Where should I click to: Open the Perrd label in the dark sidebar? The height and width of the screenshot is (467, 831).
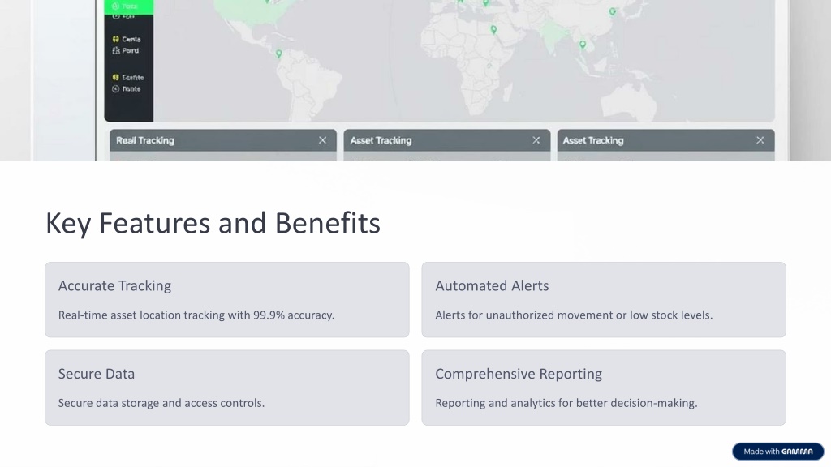click(131, 51)
